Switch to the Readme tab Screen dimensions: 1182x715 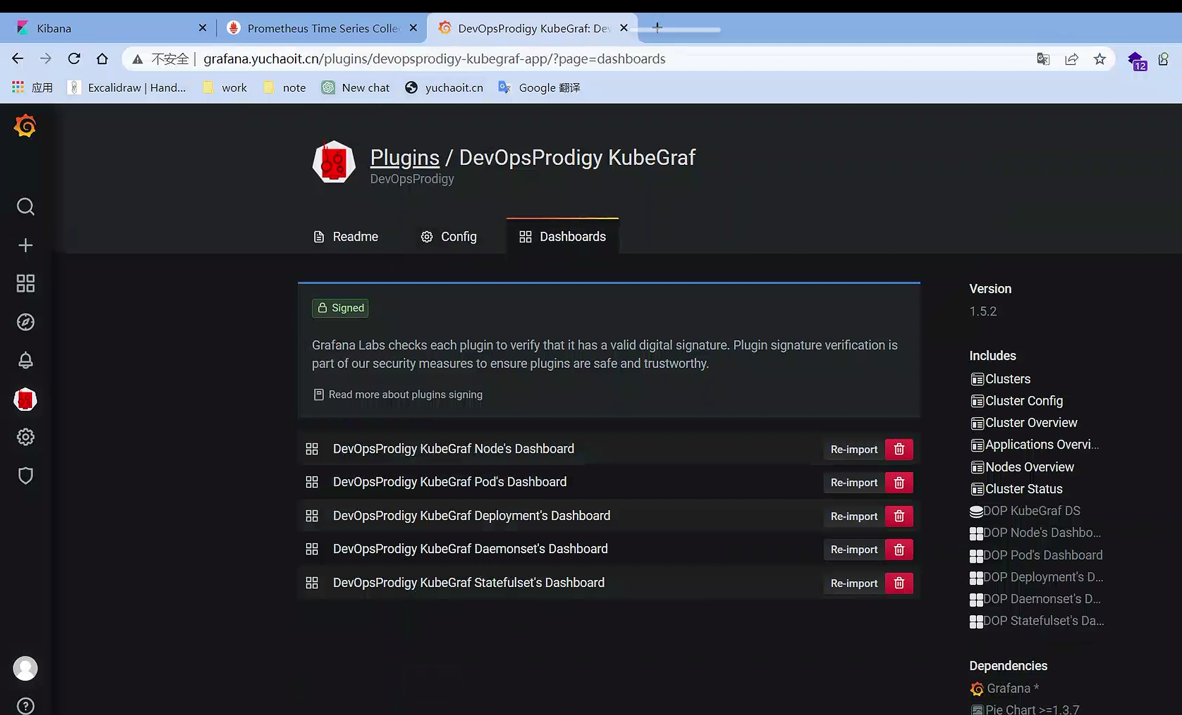(x=346, y=236)
